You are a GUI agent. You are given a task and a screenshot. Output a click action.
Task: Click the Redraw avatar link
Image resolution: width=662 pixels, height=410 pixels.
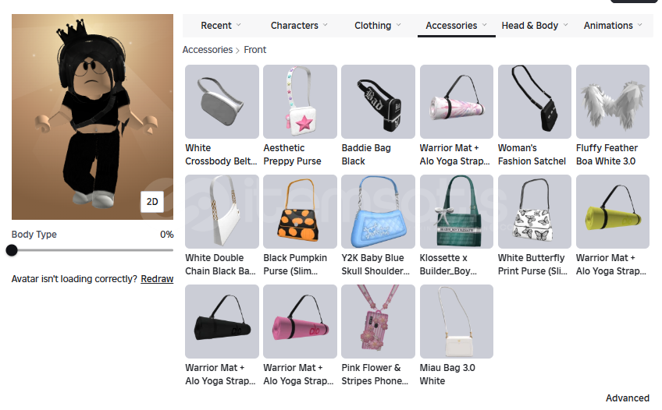pyautogui.click(x=157, y=279)
